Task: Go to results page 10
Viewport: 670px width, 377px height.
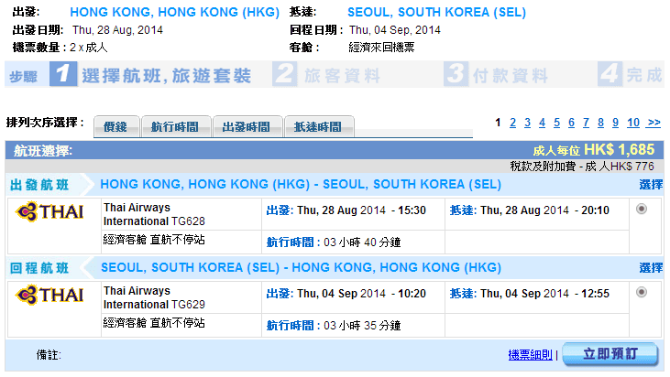Action: (633, 123)
